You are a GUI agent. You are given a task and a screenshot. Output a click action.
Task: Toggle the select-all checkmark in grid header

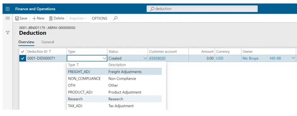click(22, 52)
